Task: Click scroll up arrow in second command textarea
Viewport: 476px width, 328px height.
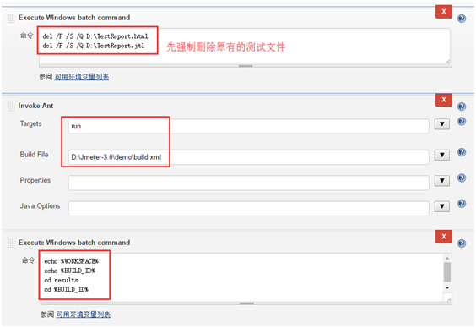Action: point(447,258)
